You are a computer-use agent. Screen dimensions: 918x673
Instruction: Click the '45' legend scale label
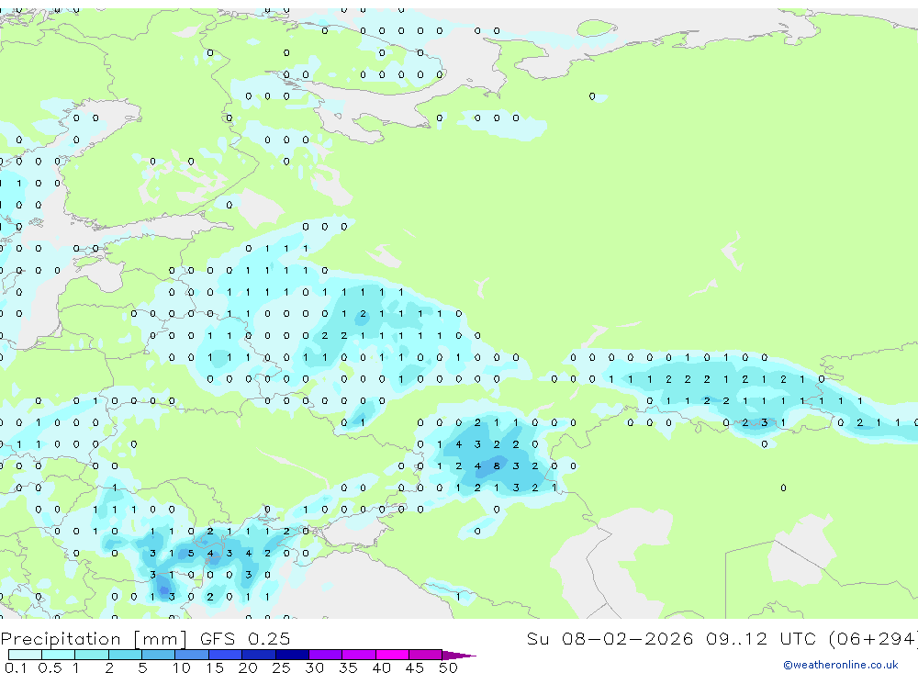pyautogui.click(x=415, y=667)
